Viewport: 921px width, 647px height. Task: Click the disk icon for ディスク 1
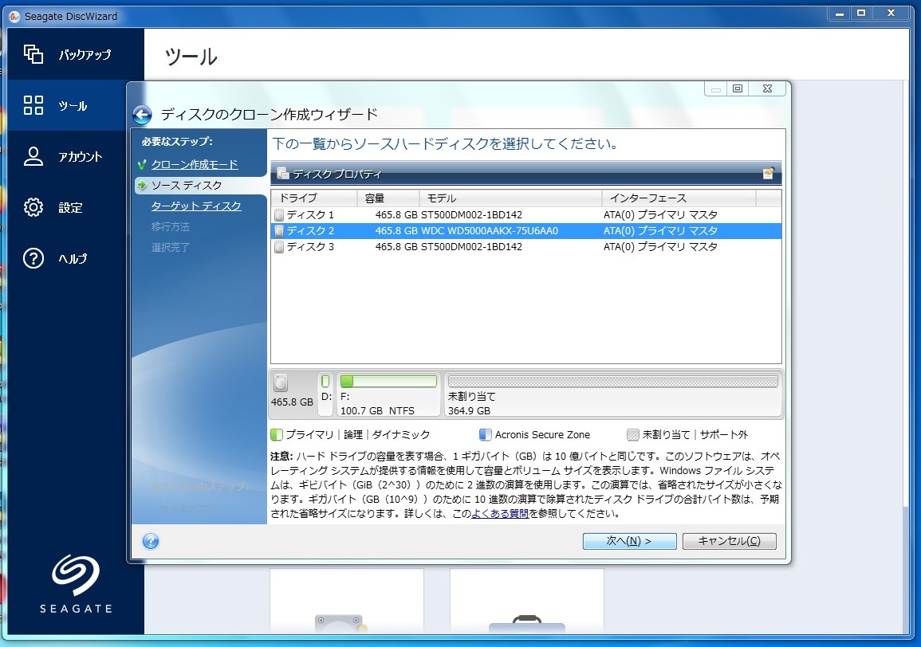[x=279, y=215]
